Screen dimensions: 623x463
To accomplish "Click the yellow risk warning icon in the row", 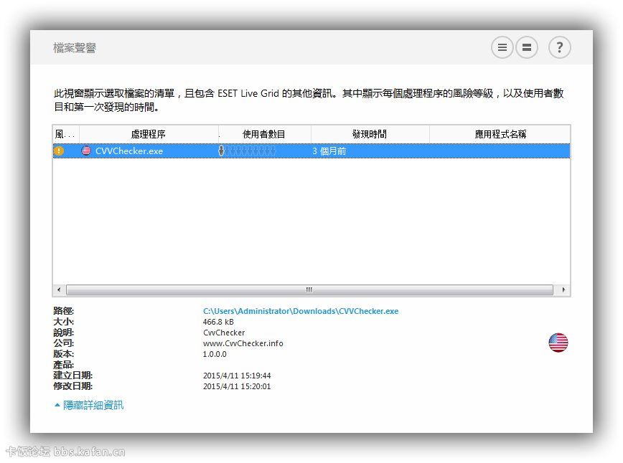I will (59, 151).
